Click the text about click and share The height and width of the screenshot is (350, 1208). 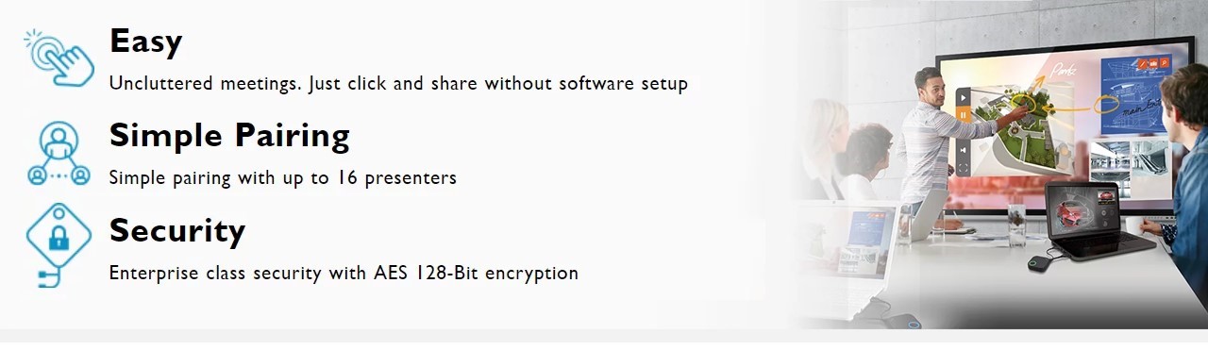click(x=398, y=83)
